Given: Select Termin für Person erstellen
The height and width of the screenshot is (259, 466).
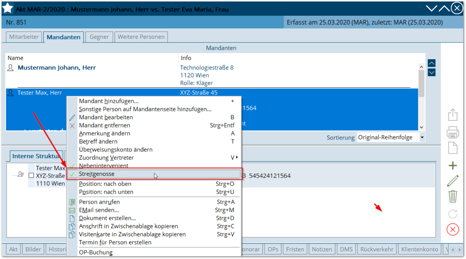Looking at the screenshot, I should point(154,242).
